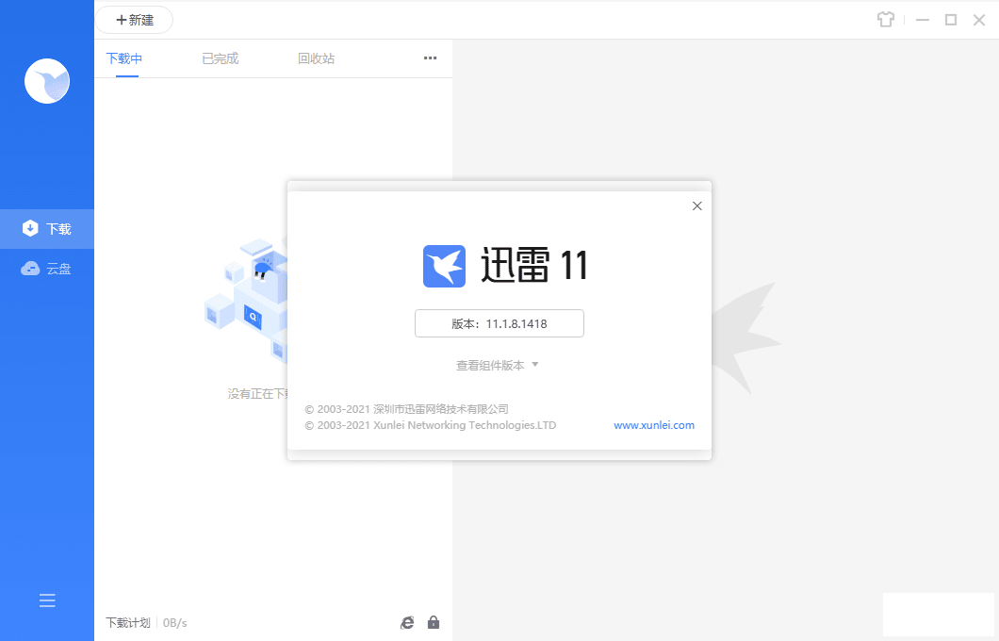The height and width of the screenshot is (641, 999).
Task: Click the dropdown arrow next to 查看组件版本
Action: [535, 365]
